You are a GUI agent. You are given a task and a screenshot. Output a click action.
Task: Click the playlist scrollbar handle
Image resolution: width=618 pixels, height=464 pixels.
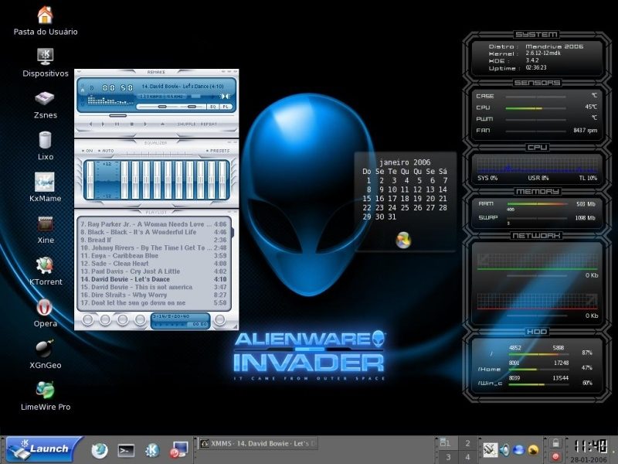[x=233, y=233]
